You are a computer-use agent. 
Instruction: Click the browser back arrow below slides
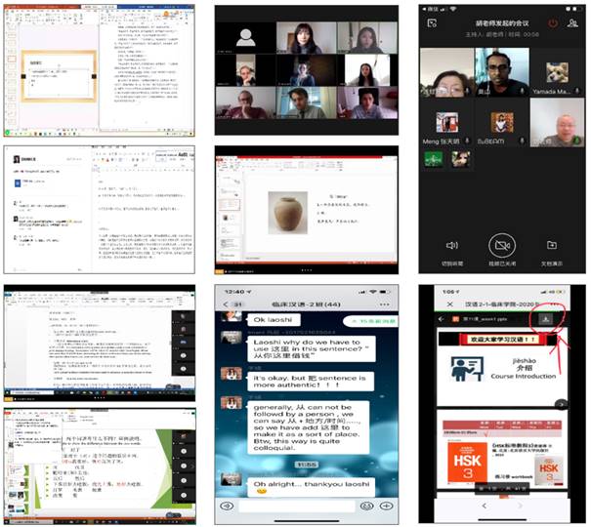tap(485, 507)
